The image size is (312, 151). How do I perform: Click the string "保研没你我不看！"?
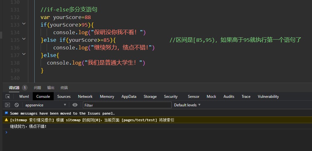pos(117,33)
